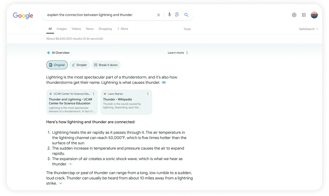
Task: Click the profile avatar picture
Action: coord(314,15)
